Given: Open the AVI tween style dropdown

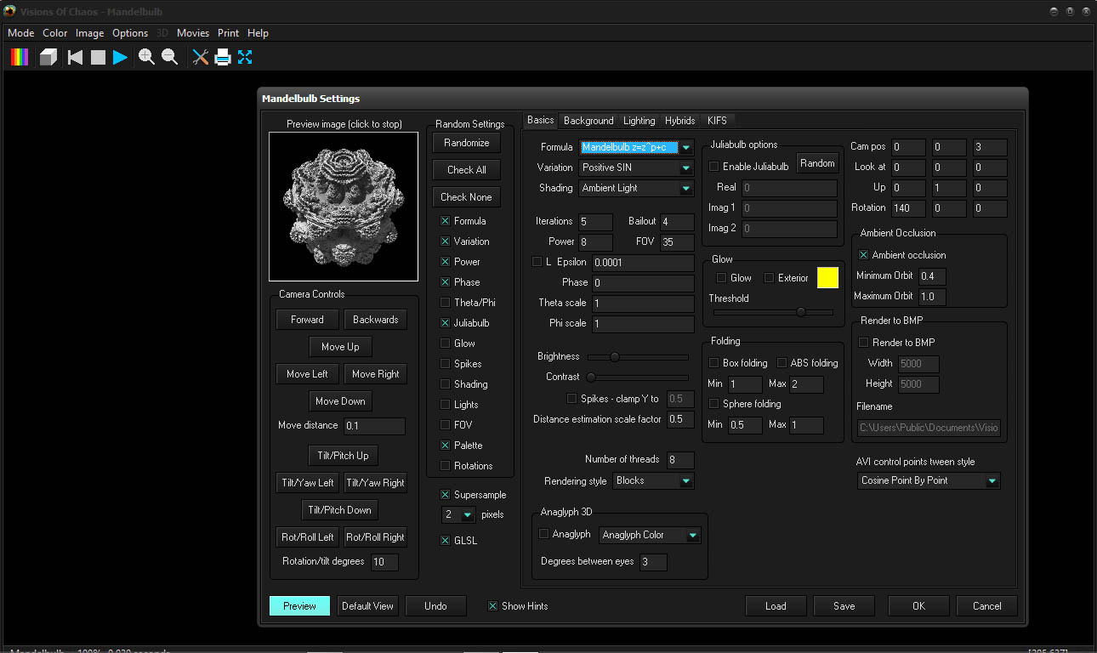Looking at the screenshot, I should pyautogui.click(x=929, y=480).
